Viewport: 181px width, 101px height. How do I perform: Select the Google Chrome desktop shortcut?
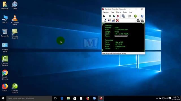5,75
